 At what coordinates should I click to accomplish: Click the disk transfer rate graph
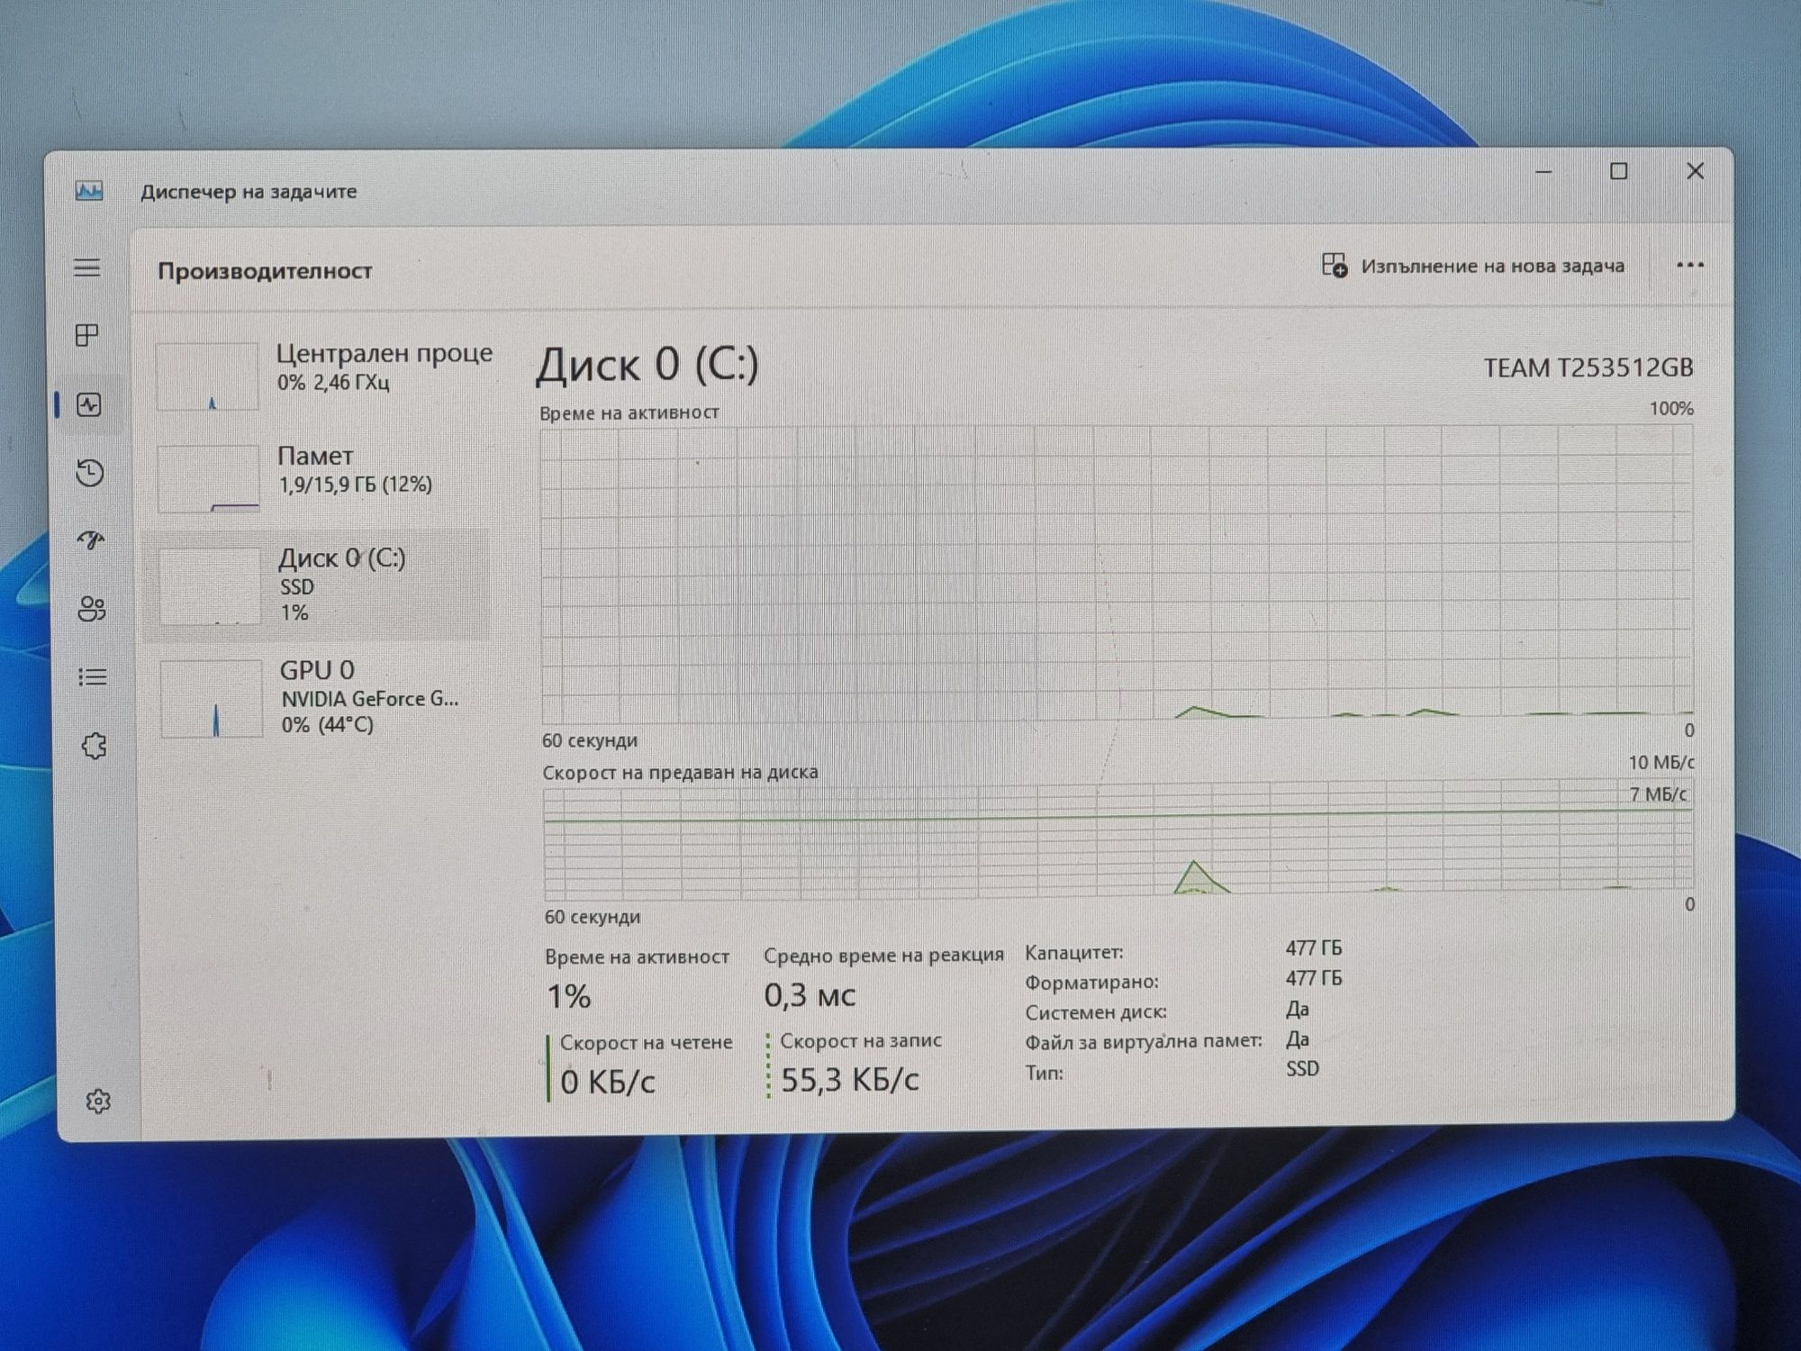pos(1118,840)
